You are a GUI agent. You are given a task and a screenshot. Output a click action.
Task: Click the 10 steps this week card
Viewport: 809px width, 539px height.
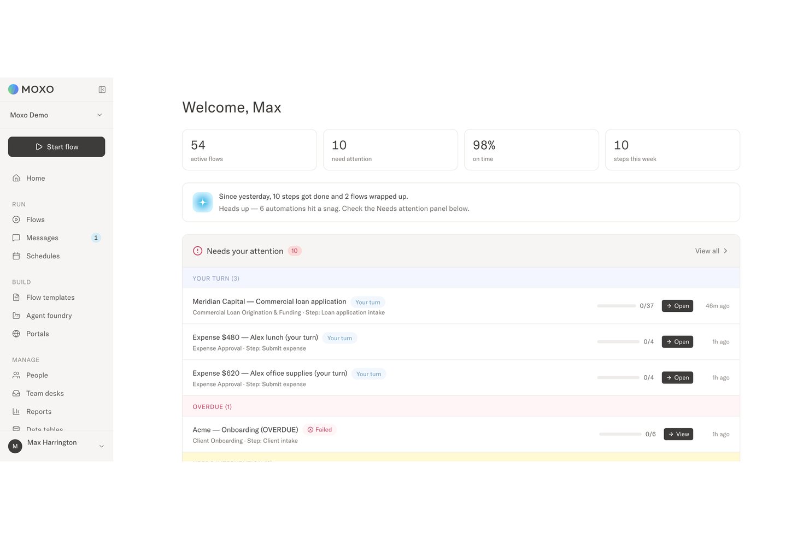click(672, 150)
